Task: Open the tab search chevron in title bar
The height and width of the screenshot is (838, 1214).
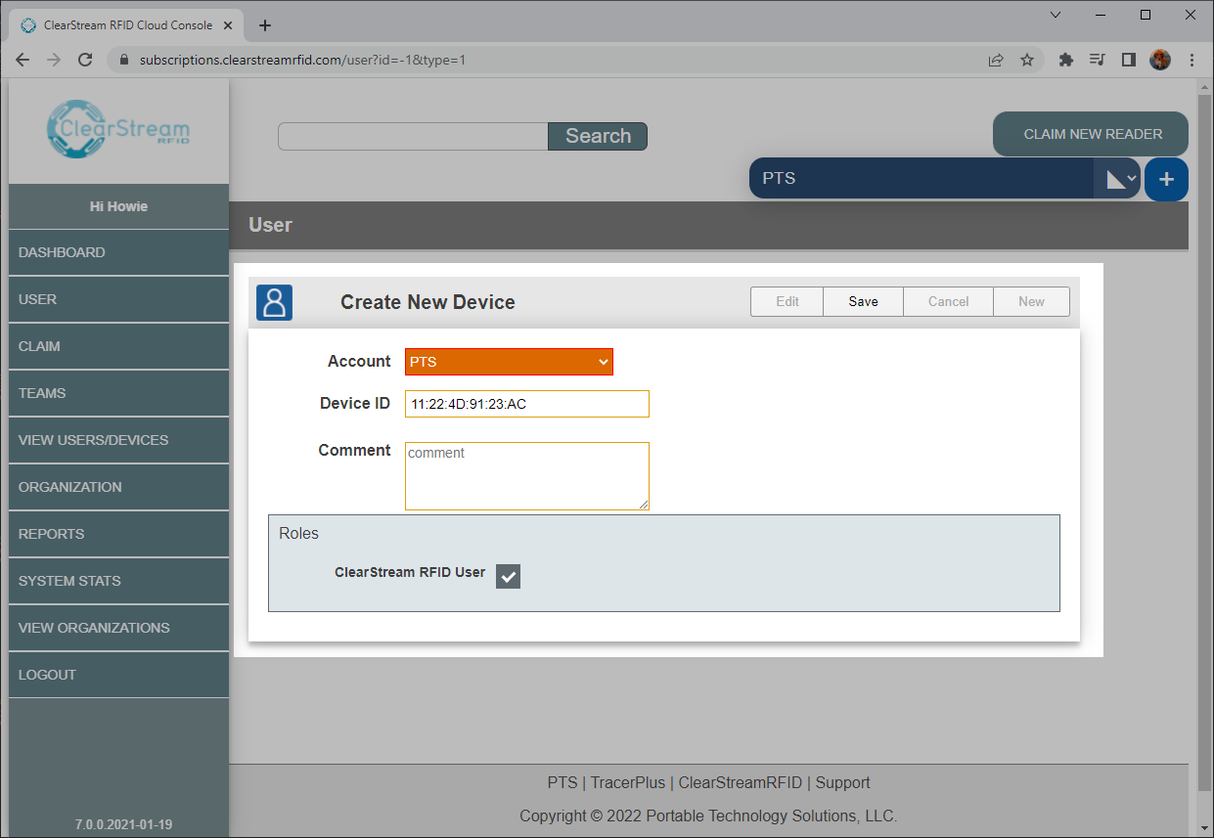Action: [x=1056, y=15]
